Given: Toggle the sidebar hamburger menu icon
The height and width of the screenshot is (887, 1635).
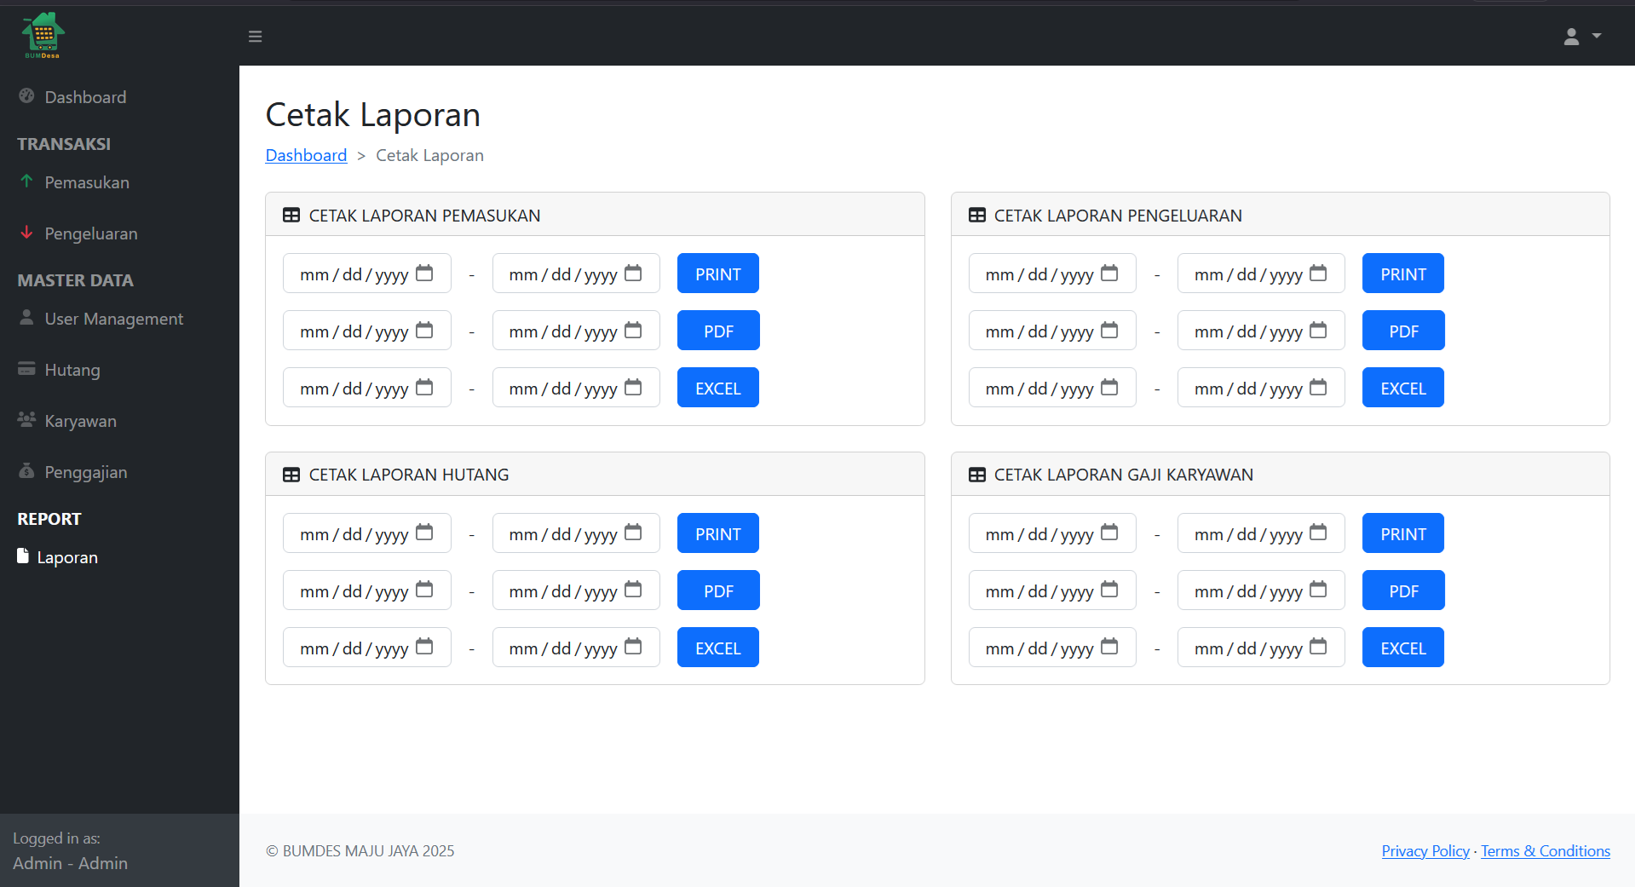Looking at the screenshot, I should tap(255, 37).
